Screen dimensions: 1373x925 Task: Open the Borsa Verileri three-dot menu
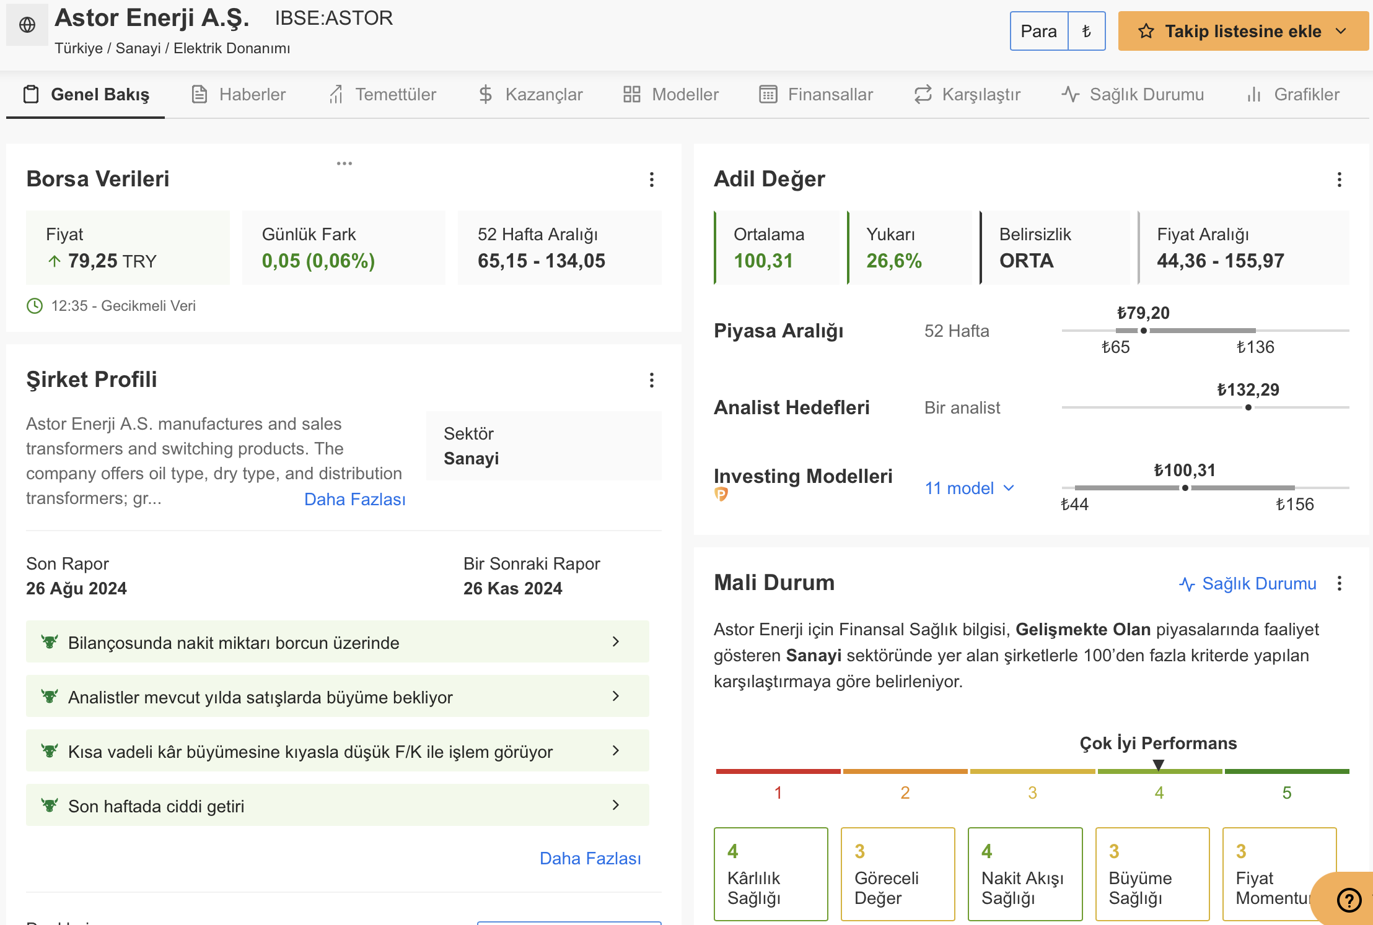pyautogui.click(x=651, y=180)
